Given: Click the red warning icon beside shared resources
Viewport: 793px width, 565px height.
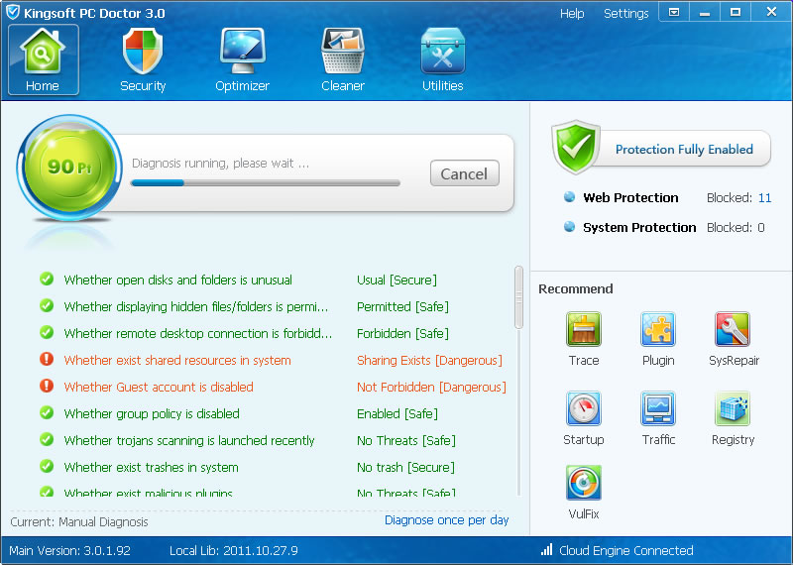Looking at the screenshot, I should [47, 359].
